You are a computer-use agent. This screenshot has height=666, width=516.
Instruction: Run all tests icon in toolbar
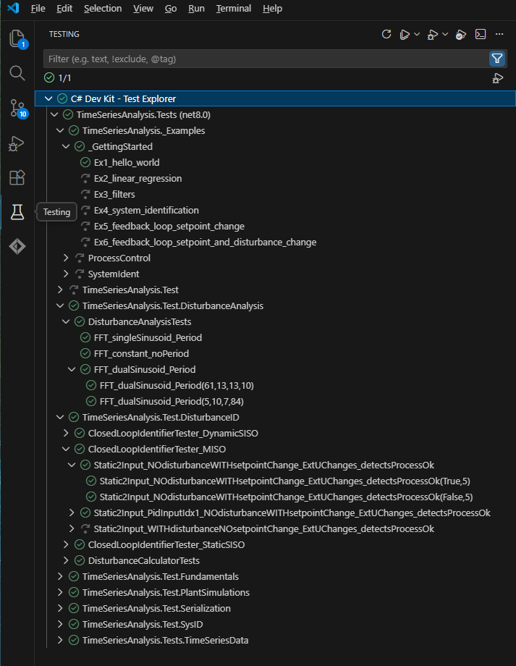pos(405,35)
